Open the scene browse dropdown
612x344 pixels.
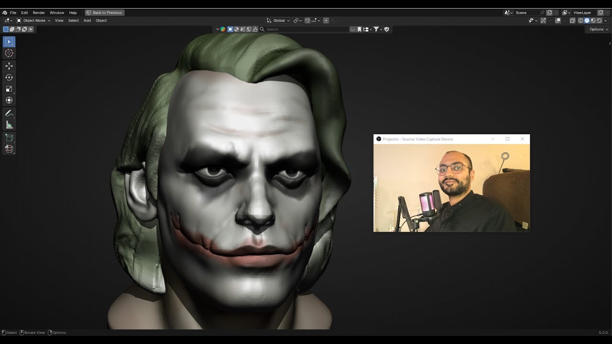pos(508,12)
